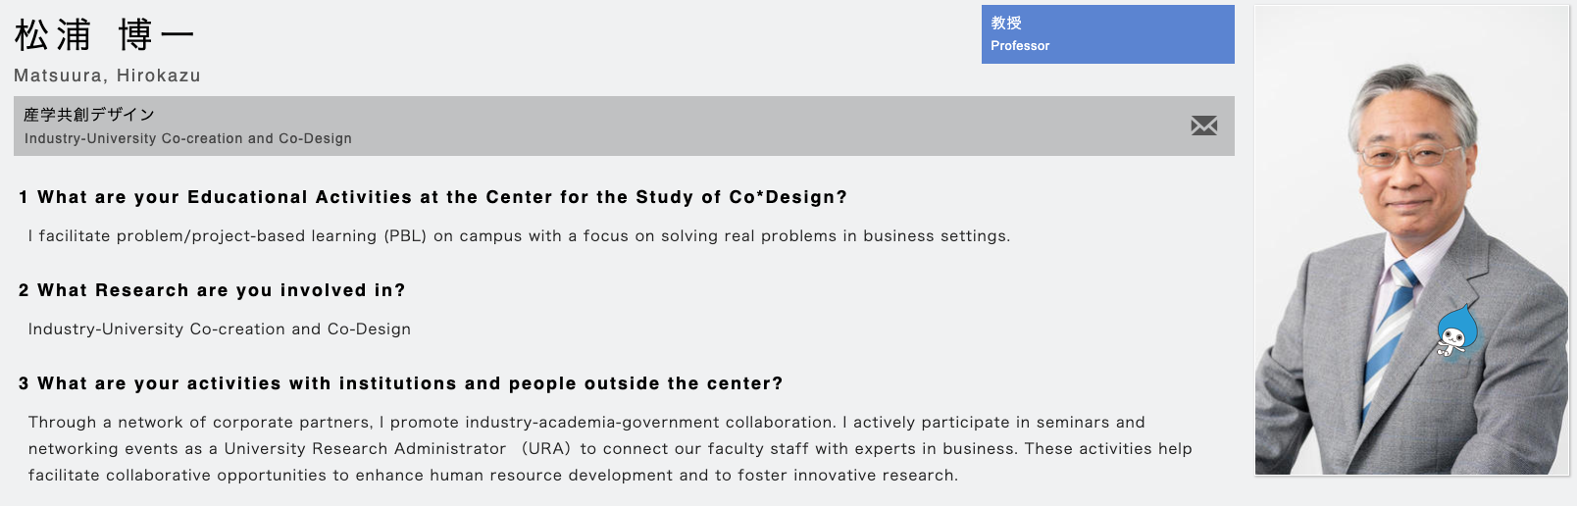1577x506 pixels.
Task: Click the paragraph mentioning University Research Administrator
Action: tap(610, 448)
